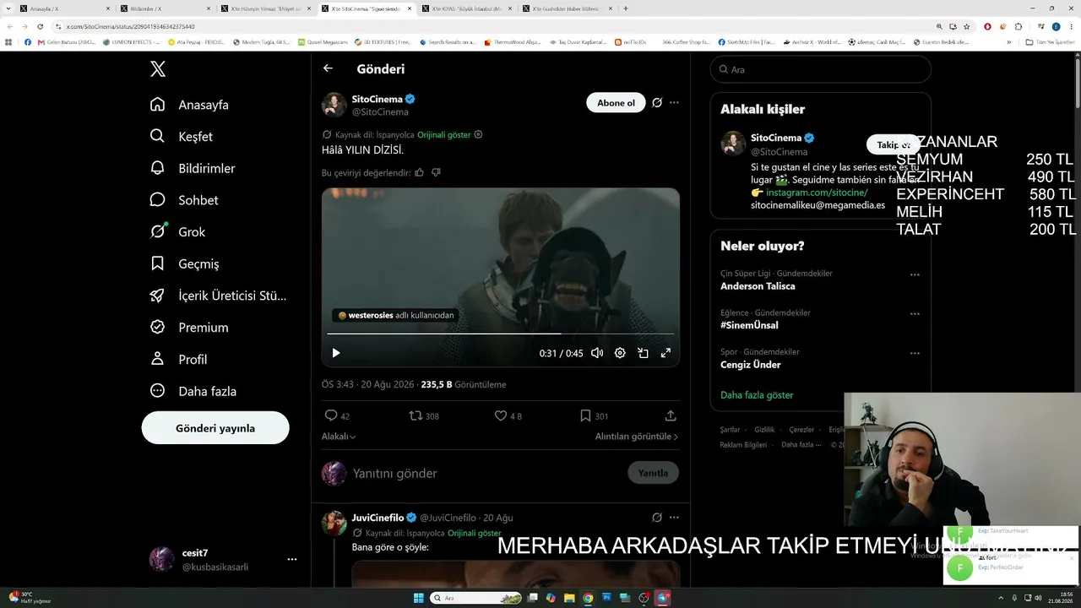
Task: Open account menu for cesit7
Action: [292, 559]
